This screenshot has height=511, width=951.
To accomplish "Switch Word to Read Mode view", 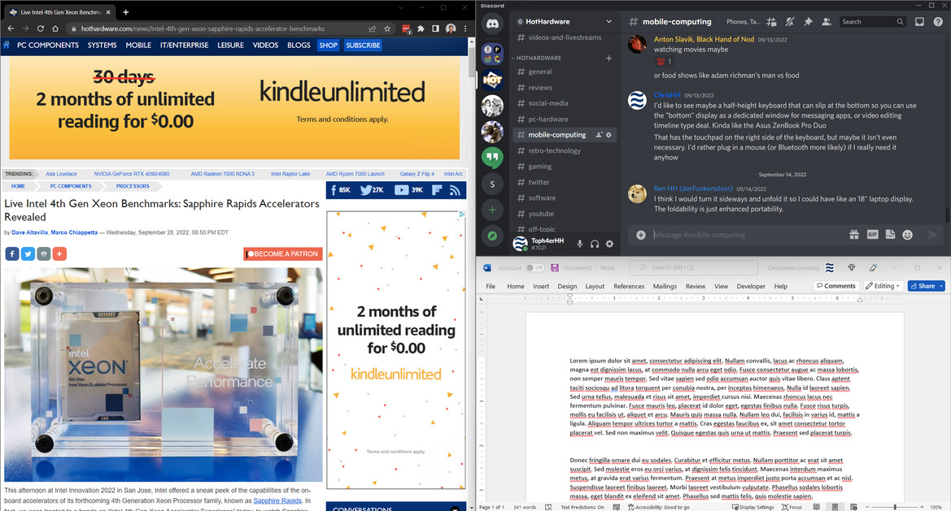I will click(x=816, y=507).
